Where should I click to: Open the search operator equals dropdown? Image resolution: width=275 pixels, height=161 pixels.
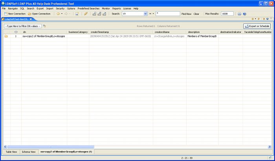pos(153,14)
